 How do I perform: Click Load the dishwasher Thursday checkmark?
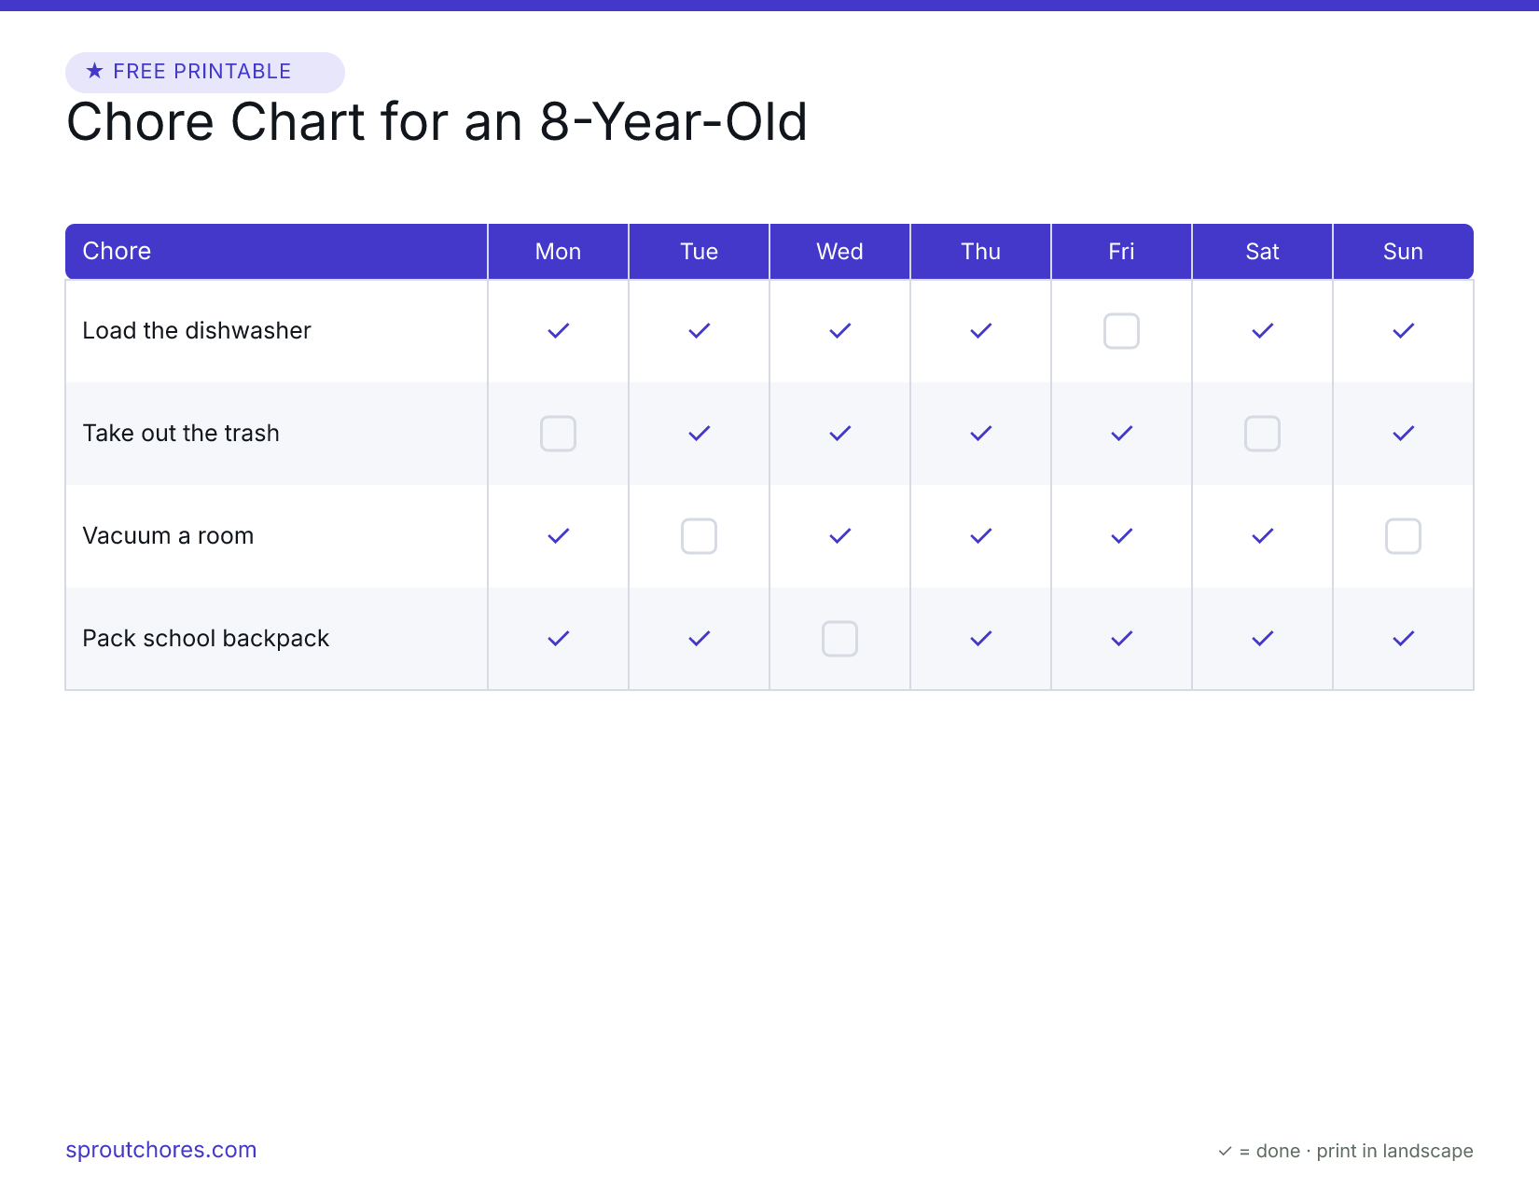pyautogui.click(x=980, y=331)
